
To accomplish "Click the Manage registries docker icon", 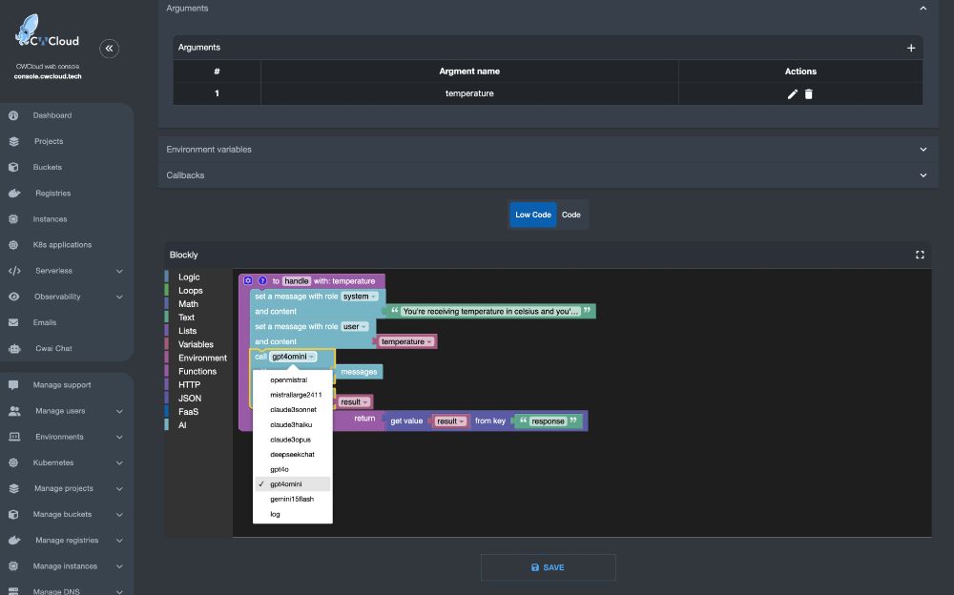I will tap(14, 541).
